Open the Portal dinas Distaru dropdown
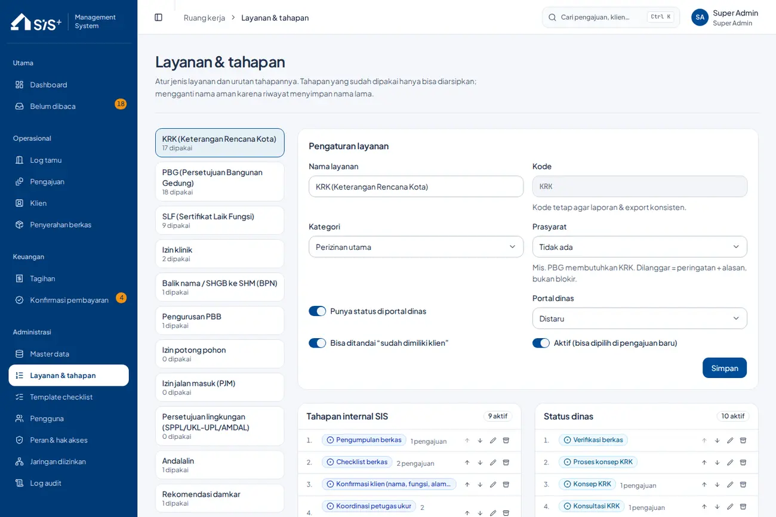The height and width of the screenshot is (517, 776). [640, 318]
